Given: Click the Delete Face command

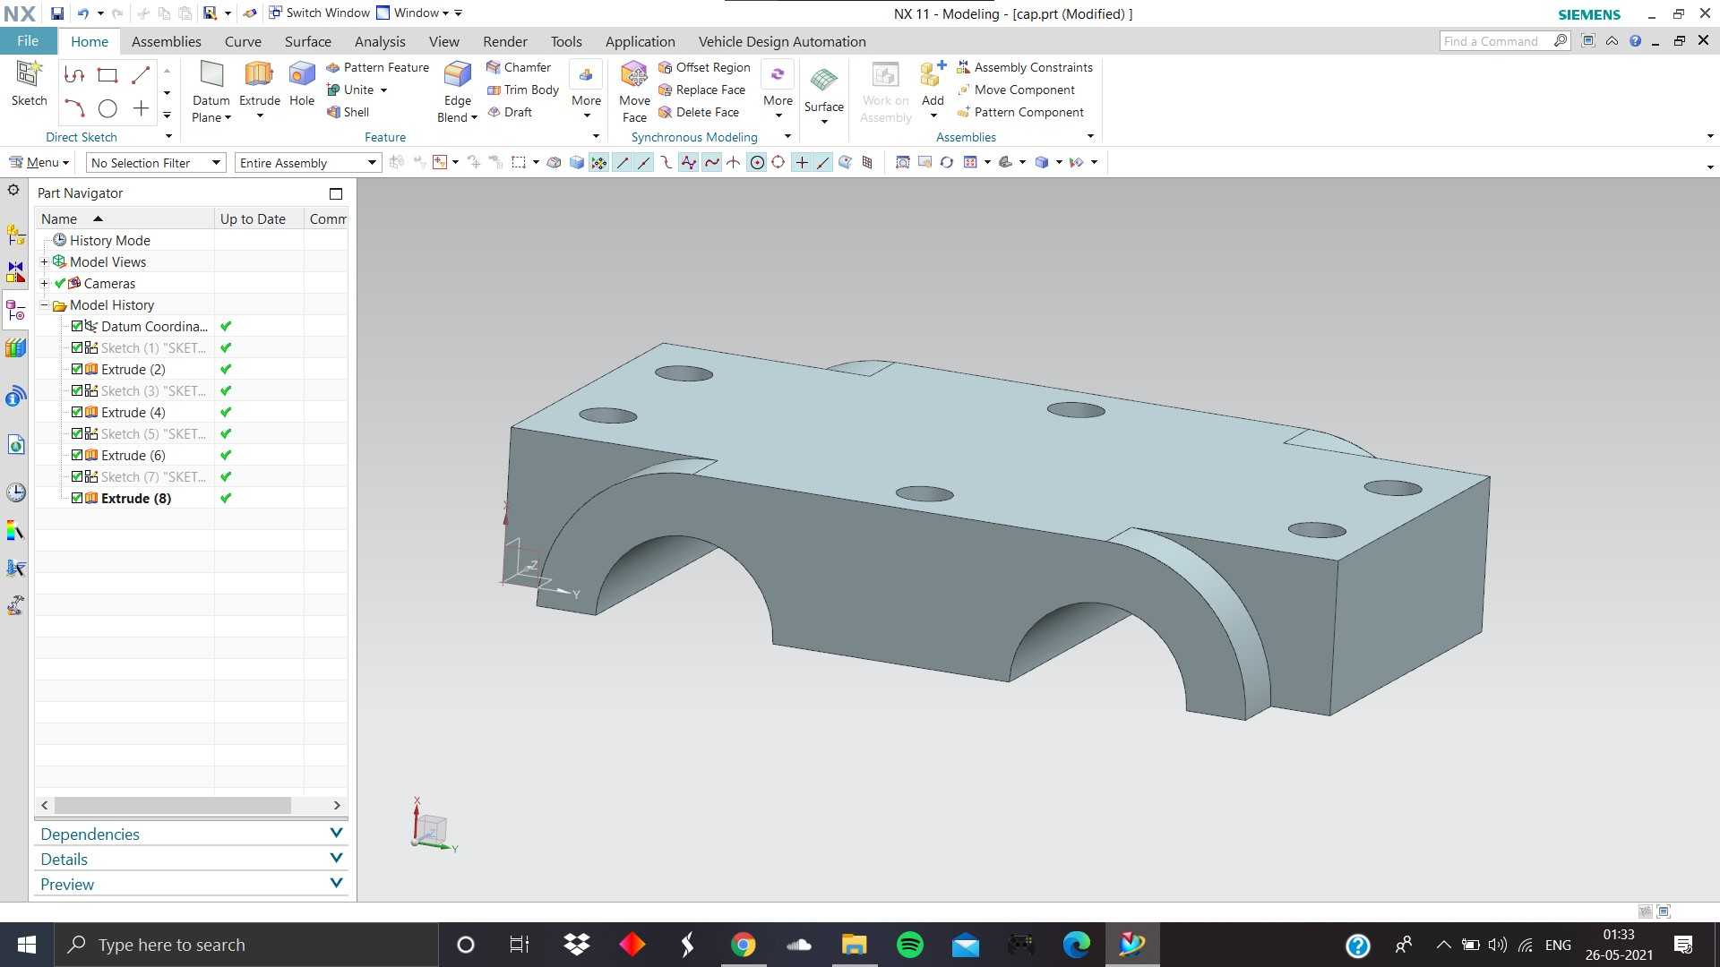Looking at the screenshot, I should coord(699,112).
